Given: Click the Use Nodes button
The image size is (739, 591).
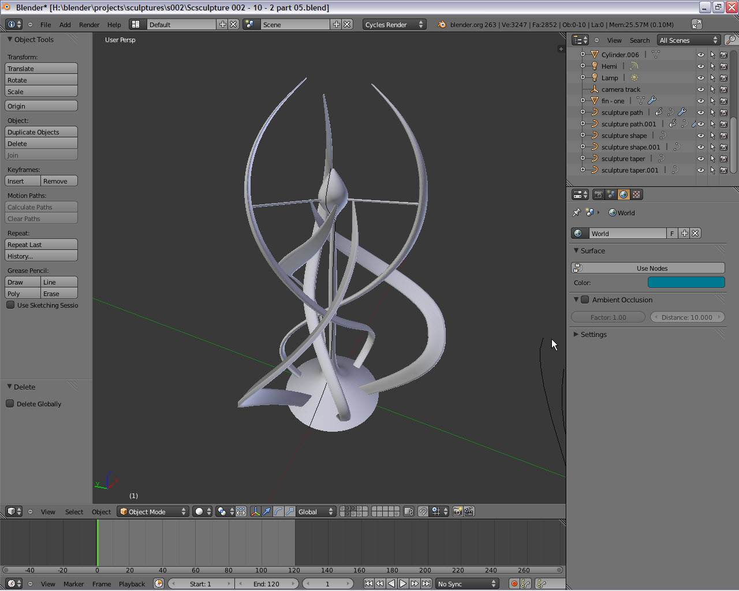Looking at the screenshot, I should 651,268.
